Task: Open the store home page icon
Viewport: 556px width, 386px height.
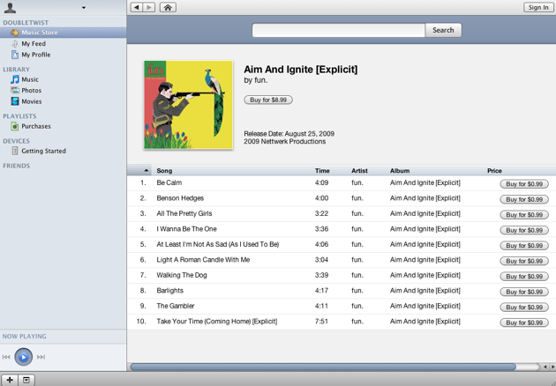Action: [168, 7]
